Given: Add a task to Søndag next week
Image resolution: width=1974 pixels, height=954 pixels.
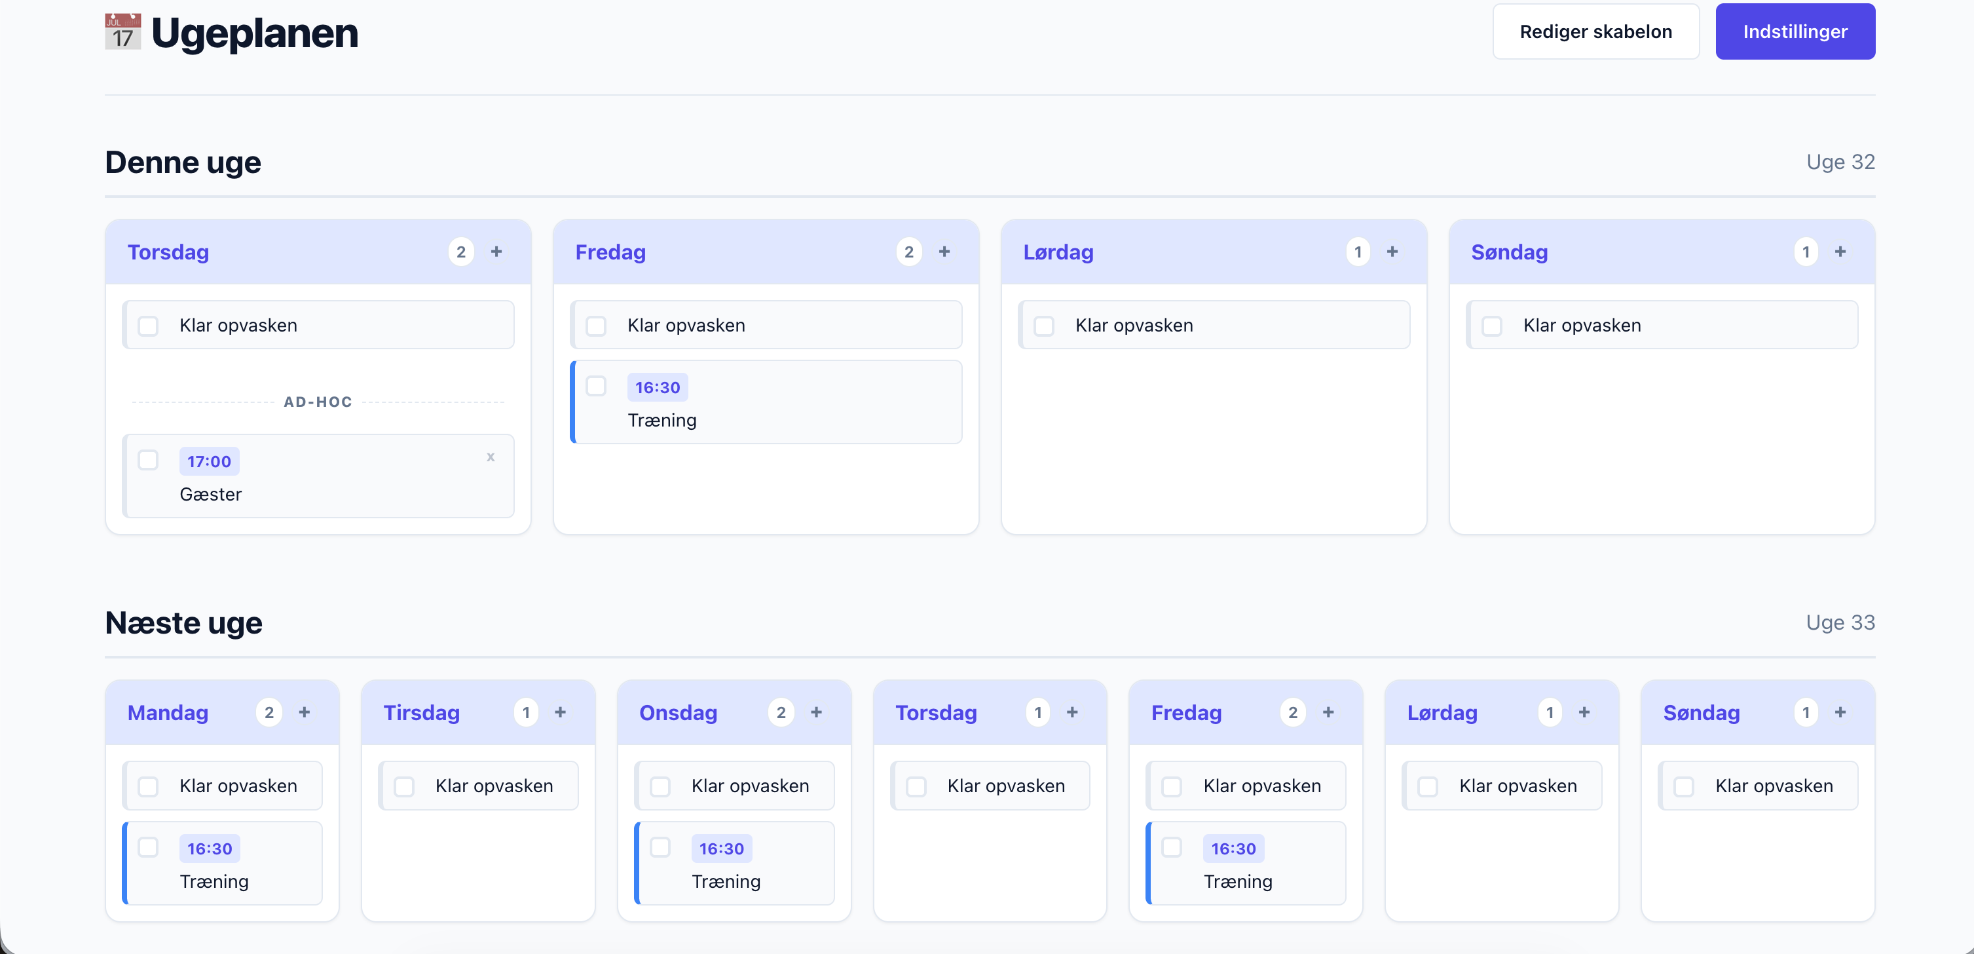Looking at the screenshot, I should click(x=1840, y=712).
